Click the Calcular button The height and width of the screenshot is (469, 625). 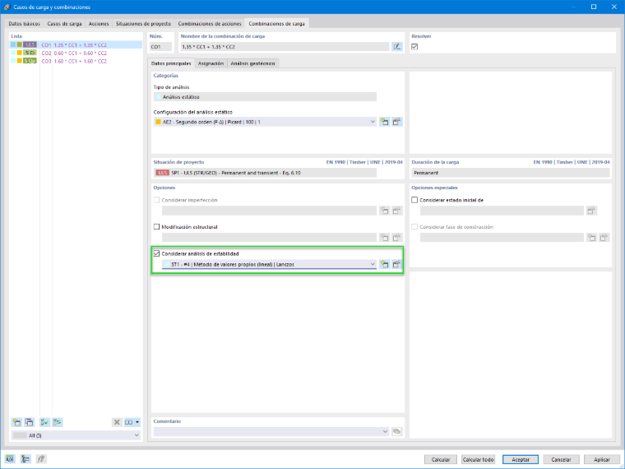pyautogui.click(x=441, y=459)
